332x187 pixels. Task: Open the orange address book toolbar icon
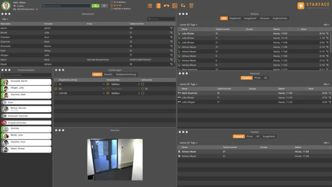(158, 6)
